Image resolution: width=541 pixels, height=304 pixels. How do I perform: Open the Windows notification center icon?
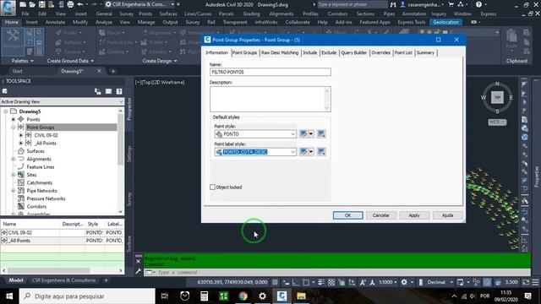[527, 296]
